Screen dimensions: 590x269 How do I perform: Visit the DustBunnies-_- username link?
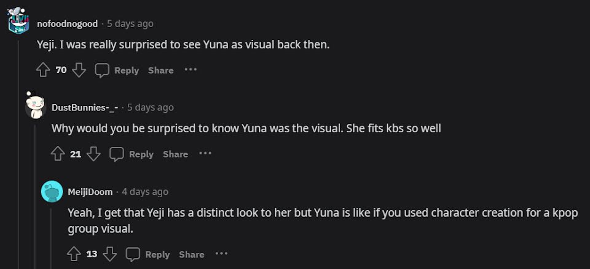(x=85, y=107)
